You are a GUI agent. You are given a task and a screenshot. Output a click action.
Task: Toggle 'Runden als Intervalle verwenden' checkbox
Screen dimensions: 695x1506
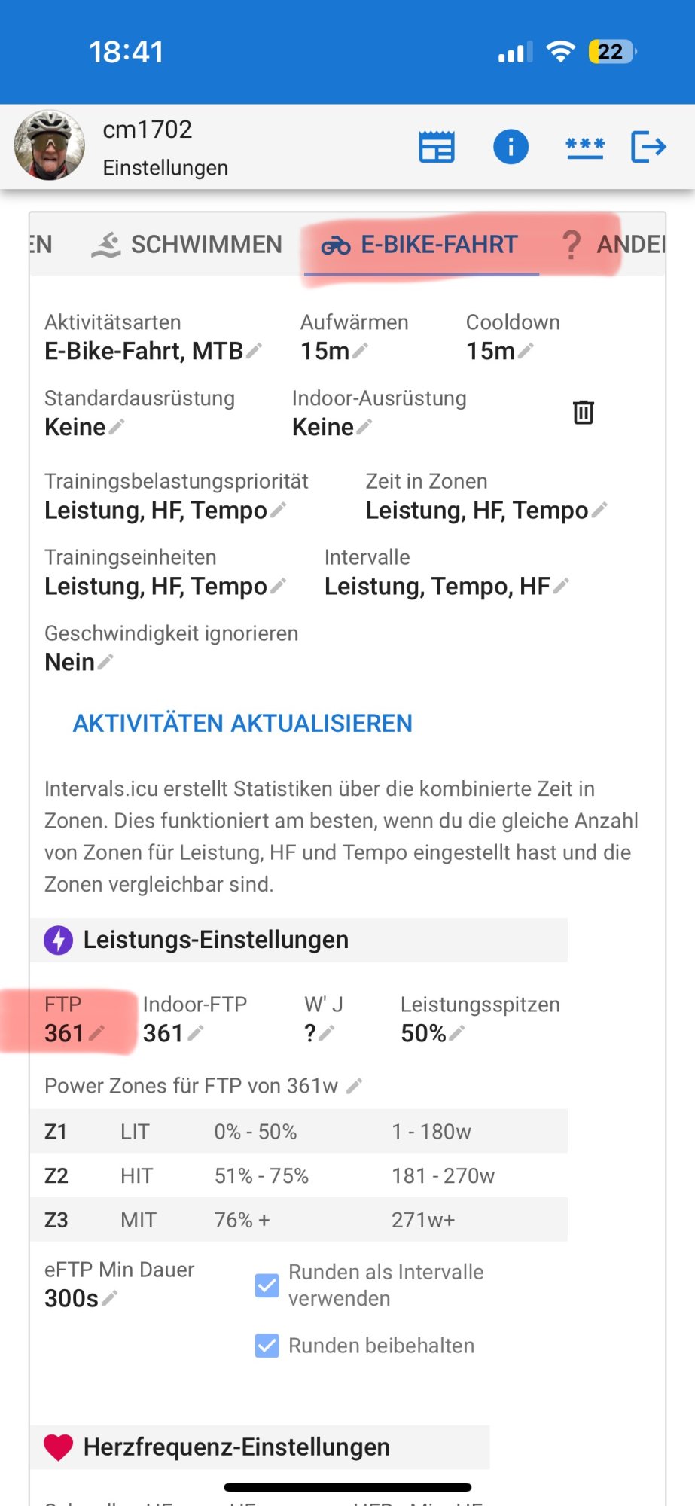pos(267,1285)
